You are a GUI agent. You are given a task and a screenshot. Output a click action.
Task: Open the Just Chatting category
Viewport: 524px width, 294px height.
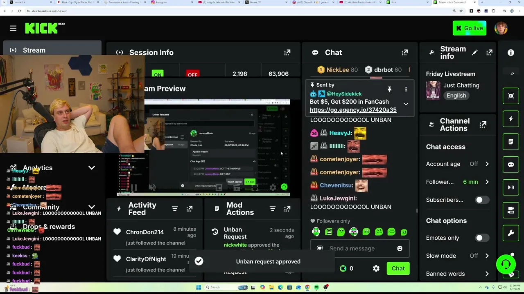click(x=461, y=85)
